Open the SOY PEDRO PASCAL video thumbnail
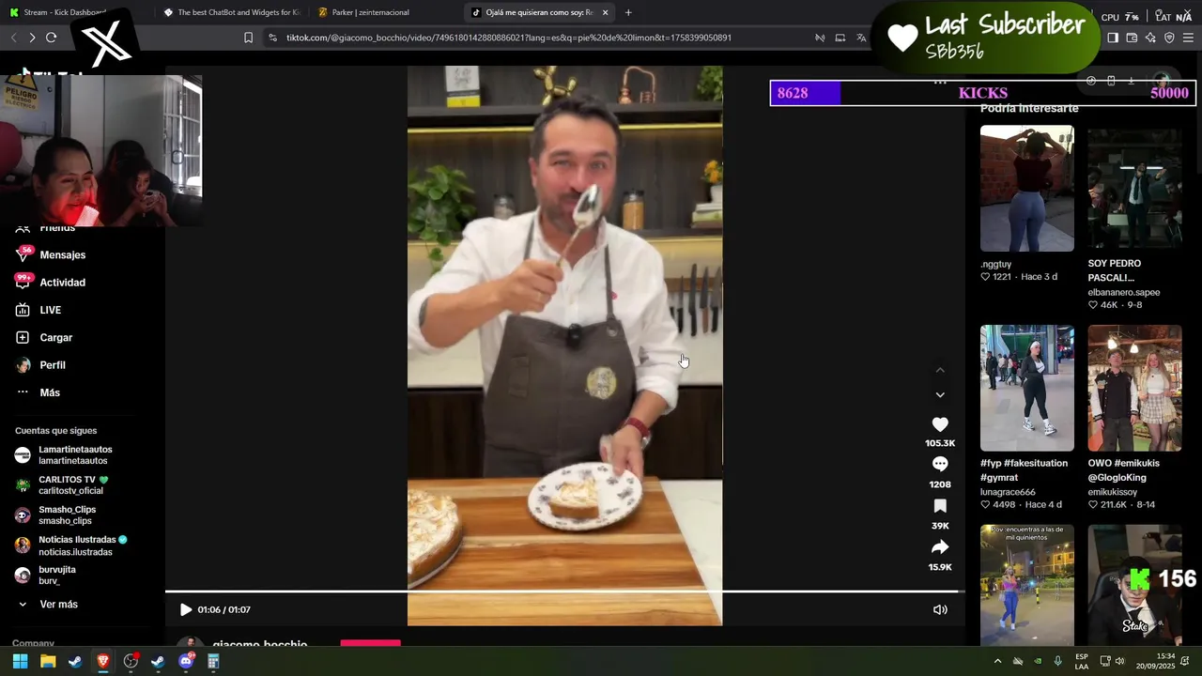The image size is (1202, 676). (1134, 188)
